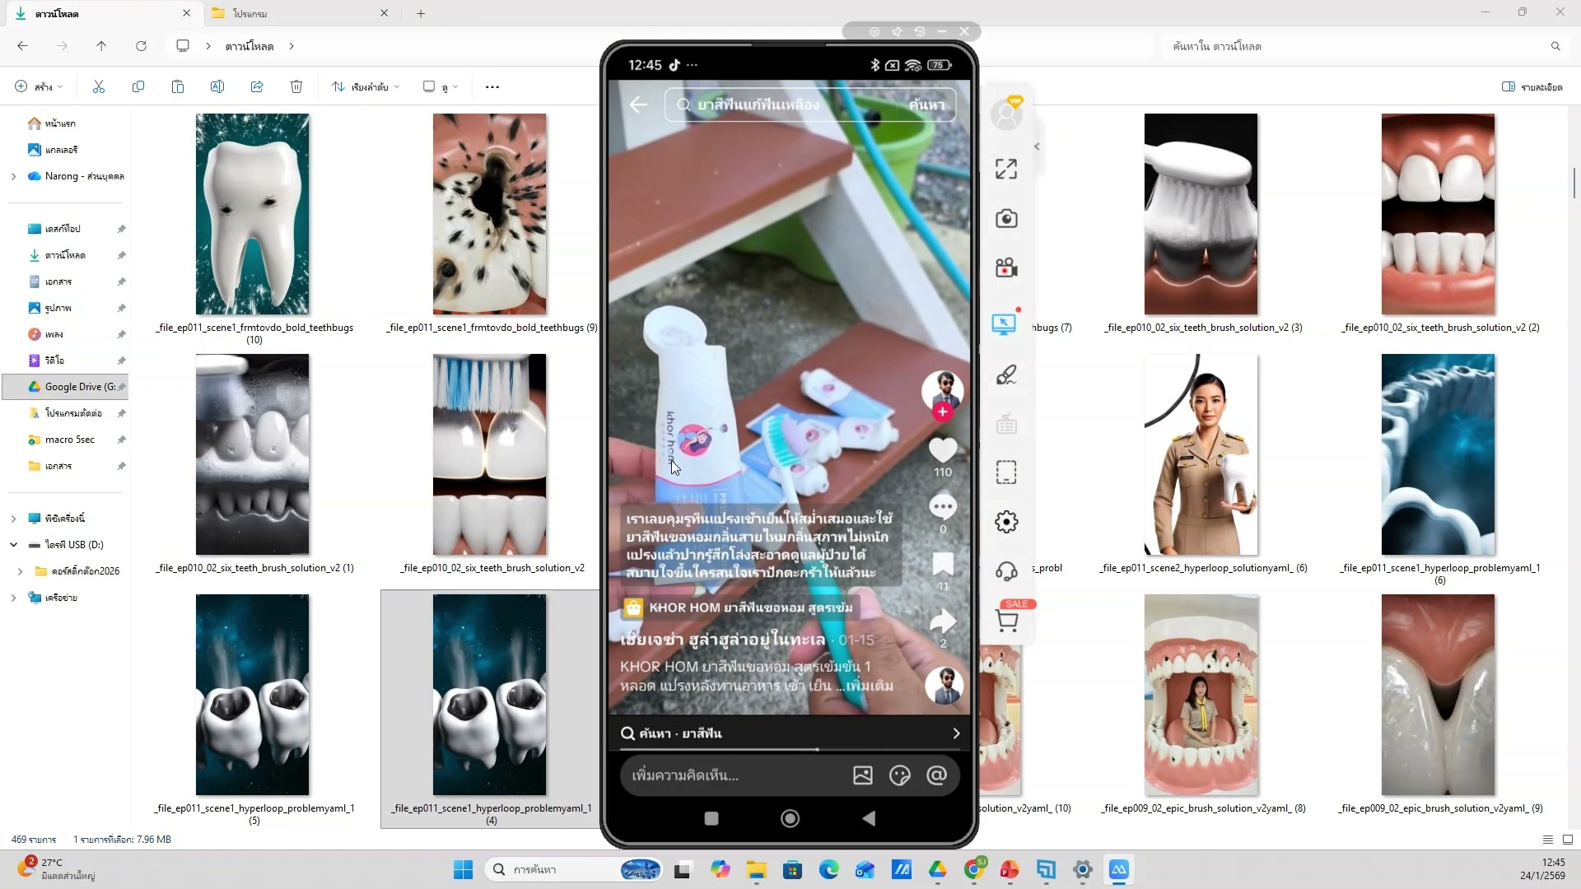Expand the ไดรฟ์ USB (D:) drive
This screenshot has height=889, width=1581.
pyautogui.click(x=13, y=544)
